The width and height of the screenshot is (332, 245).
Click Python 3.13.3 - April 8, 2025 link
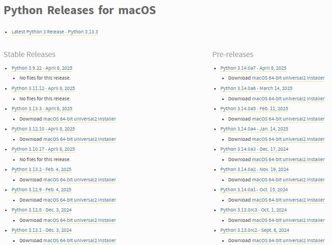pyautogui.click(x=42, y=109)
